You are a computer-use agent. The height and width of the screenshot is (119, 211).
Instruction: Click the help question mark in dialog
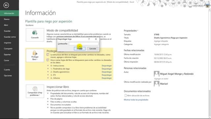89,39
